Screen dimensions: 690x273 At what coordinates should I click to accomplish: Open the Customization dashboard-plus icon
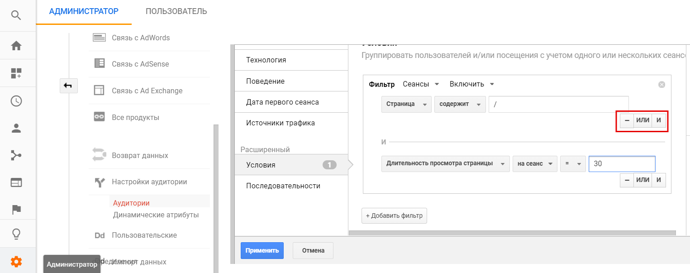[x=16, y=73]
